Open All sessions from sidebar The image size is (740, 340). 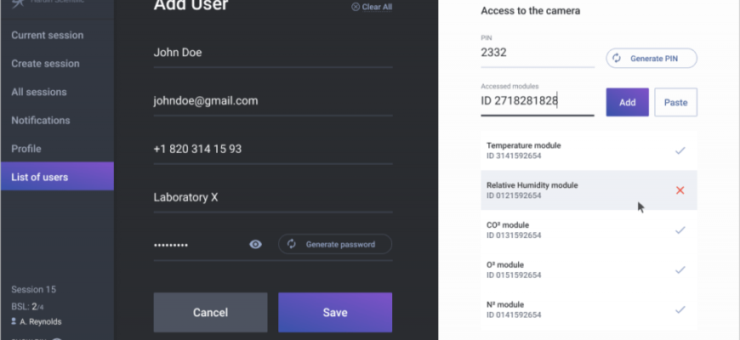[39, 92]
